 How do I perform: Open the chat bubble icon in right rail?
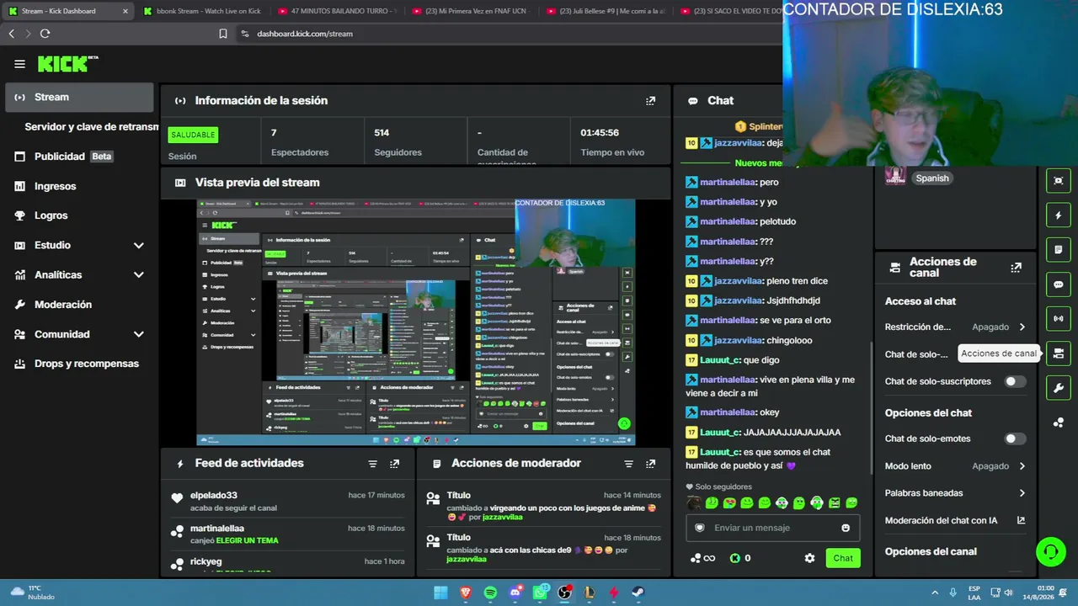pyautogui.click(x=1059, y=284)
